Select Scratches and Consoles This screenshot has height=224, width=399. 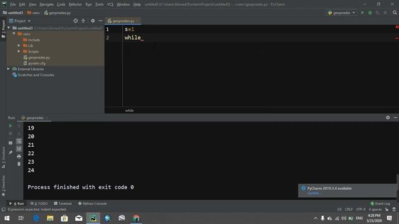tap(33, 75)
